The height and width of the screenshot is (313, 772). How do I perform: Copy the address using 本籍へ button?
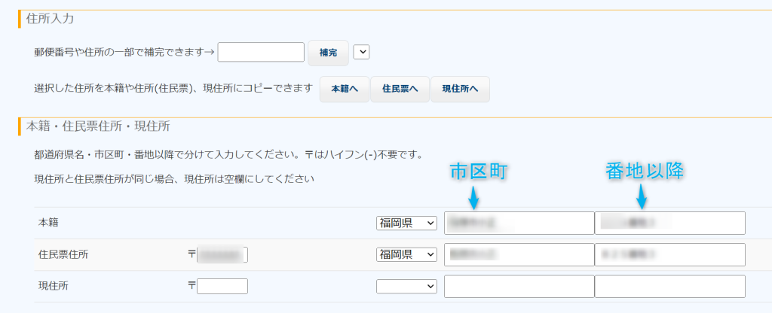(x=344, y=89)
